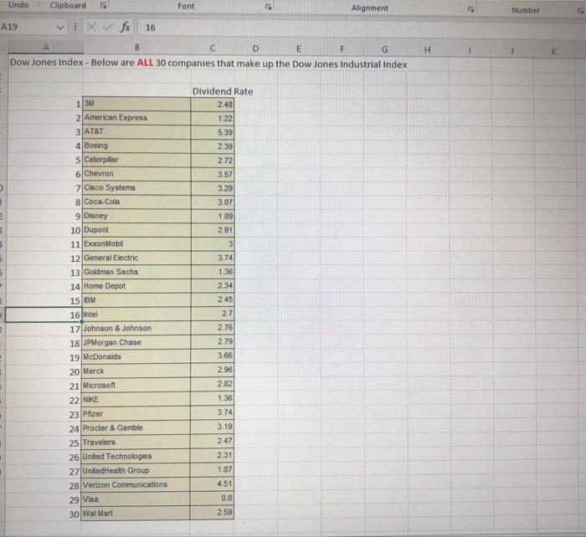Image resolution: width=586 pixels, height=537 pixels.
Task: Select column I header
Action: (470, 50)
